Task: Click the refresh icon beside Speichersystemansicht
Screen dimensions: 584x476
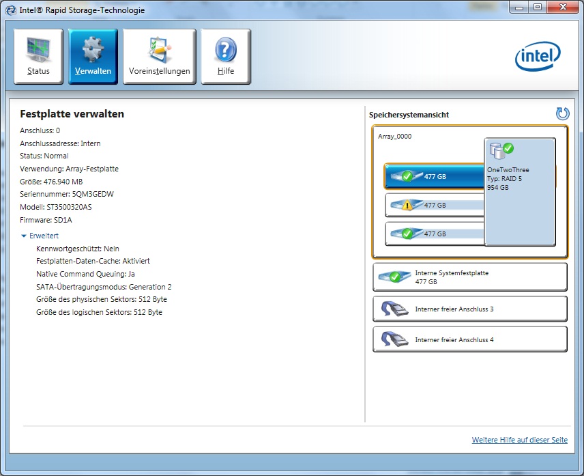Action: click(x=562, y=113)
